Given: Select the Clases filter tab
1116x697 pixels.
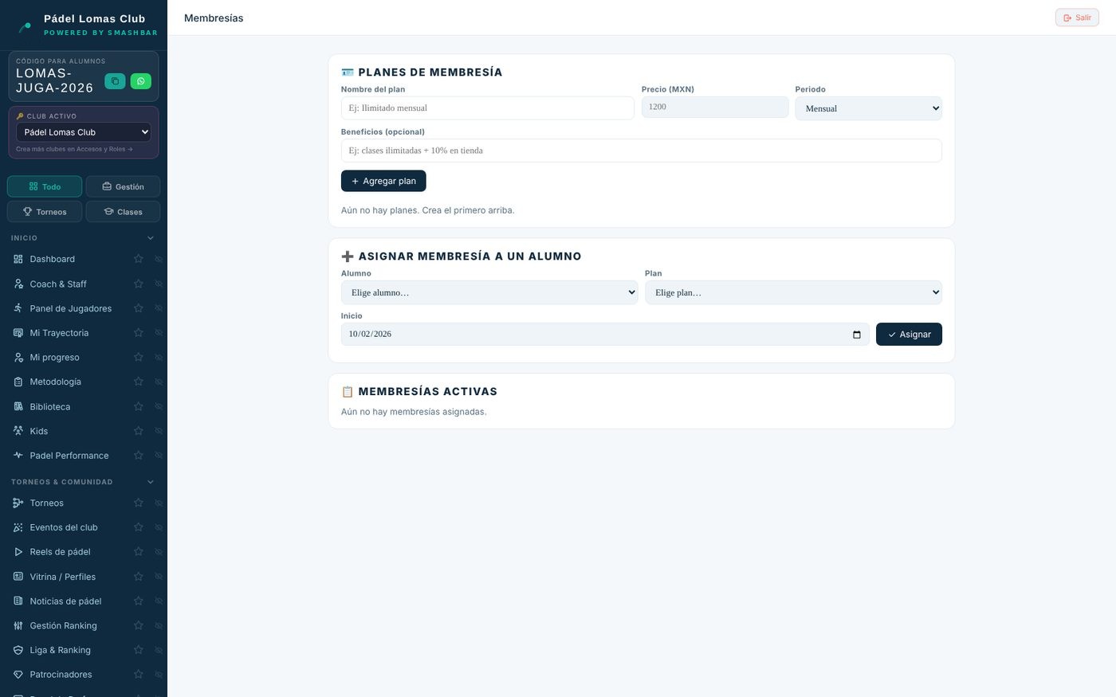Looking at the screenshot, I should click(x=123, y=212).
